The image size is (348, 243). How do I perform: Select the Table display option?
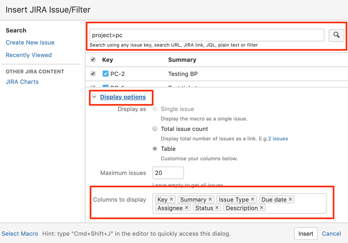coord(155,149)
